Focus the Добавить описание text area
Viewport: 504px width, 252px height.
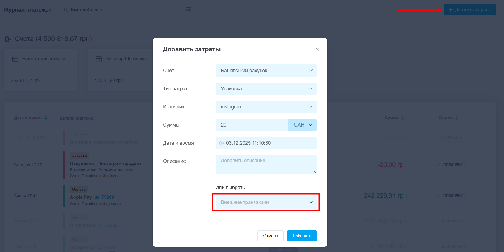click(x=266, y=164)
